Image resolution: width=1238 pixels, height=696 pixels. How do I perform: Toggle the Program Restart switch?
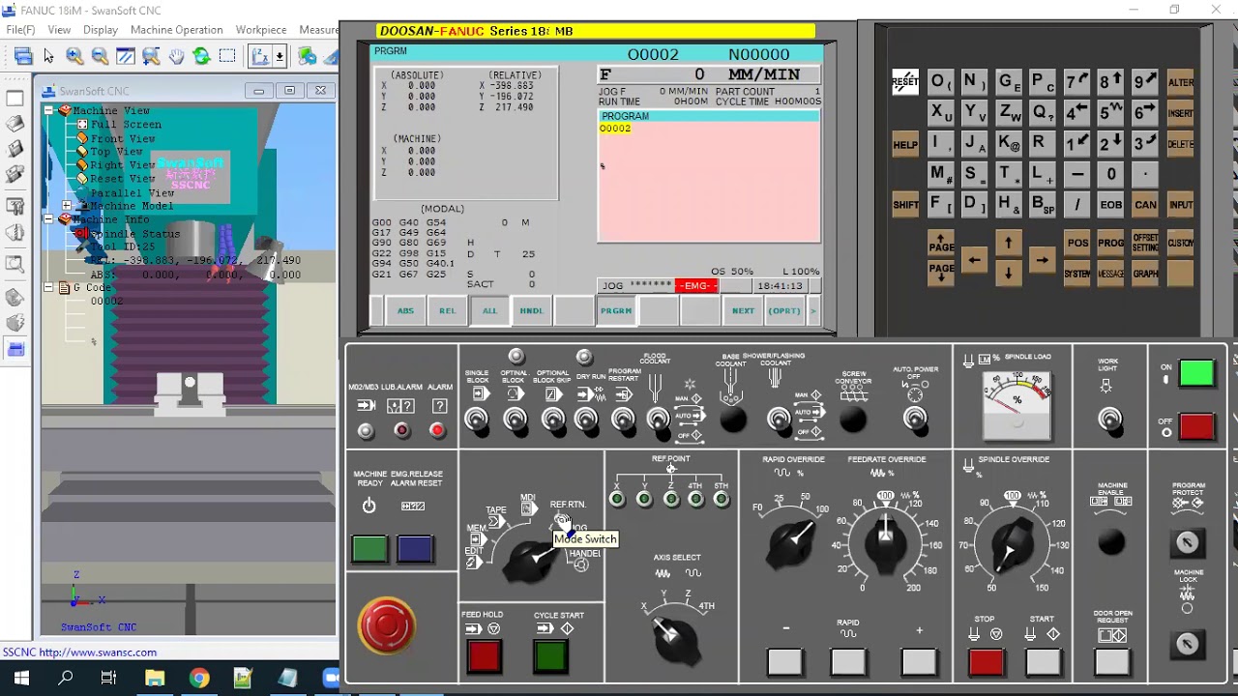[624, 420]
